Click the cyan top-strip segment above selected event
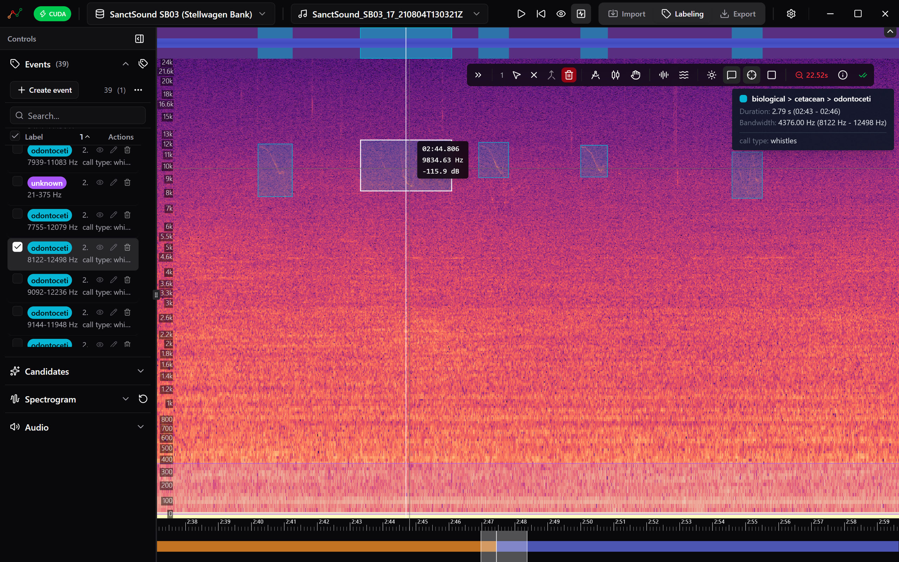 [406, 43]
